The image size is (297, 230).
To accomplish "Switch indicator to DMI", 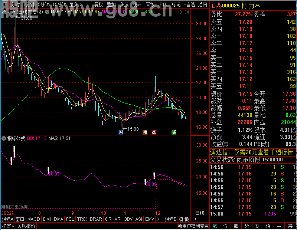I will [47, 219].
